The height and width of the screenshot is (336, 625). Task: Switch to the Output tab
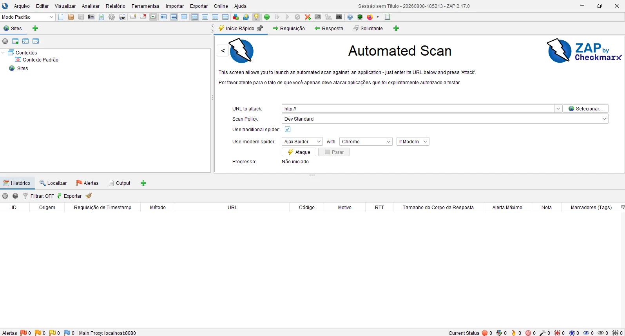click(120, 183)
